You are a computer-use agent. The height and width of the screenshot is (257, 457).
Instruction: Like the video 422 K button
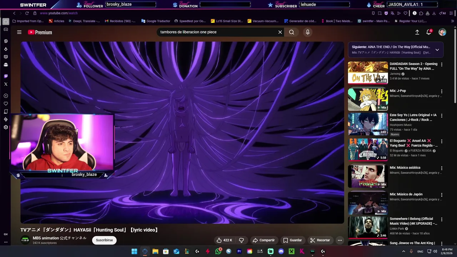224,240
